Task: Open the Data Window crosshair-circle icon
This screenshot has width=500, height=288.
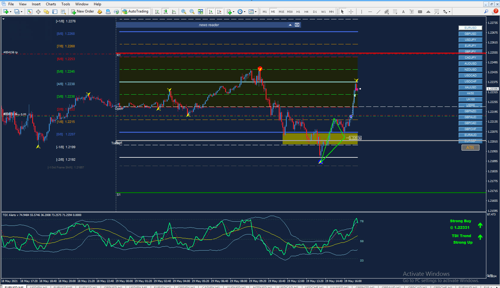Action: 38,12
